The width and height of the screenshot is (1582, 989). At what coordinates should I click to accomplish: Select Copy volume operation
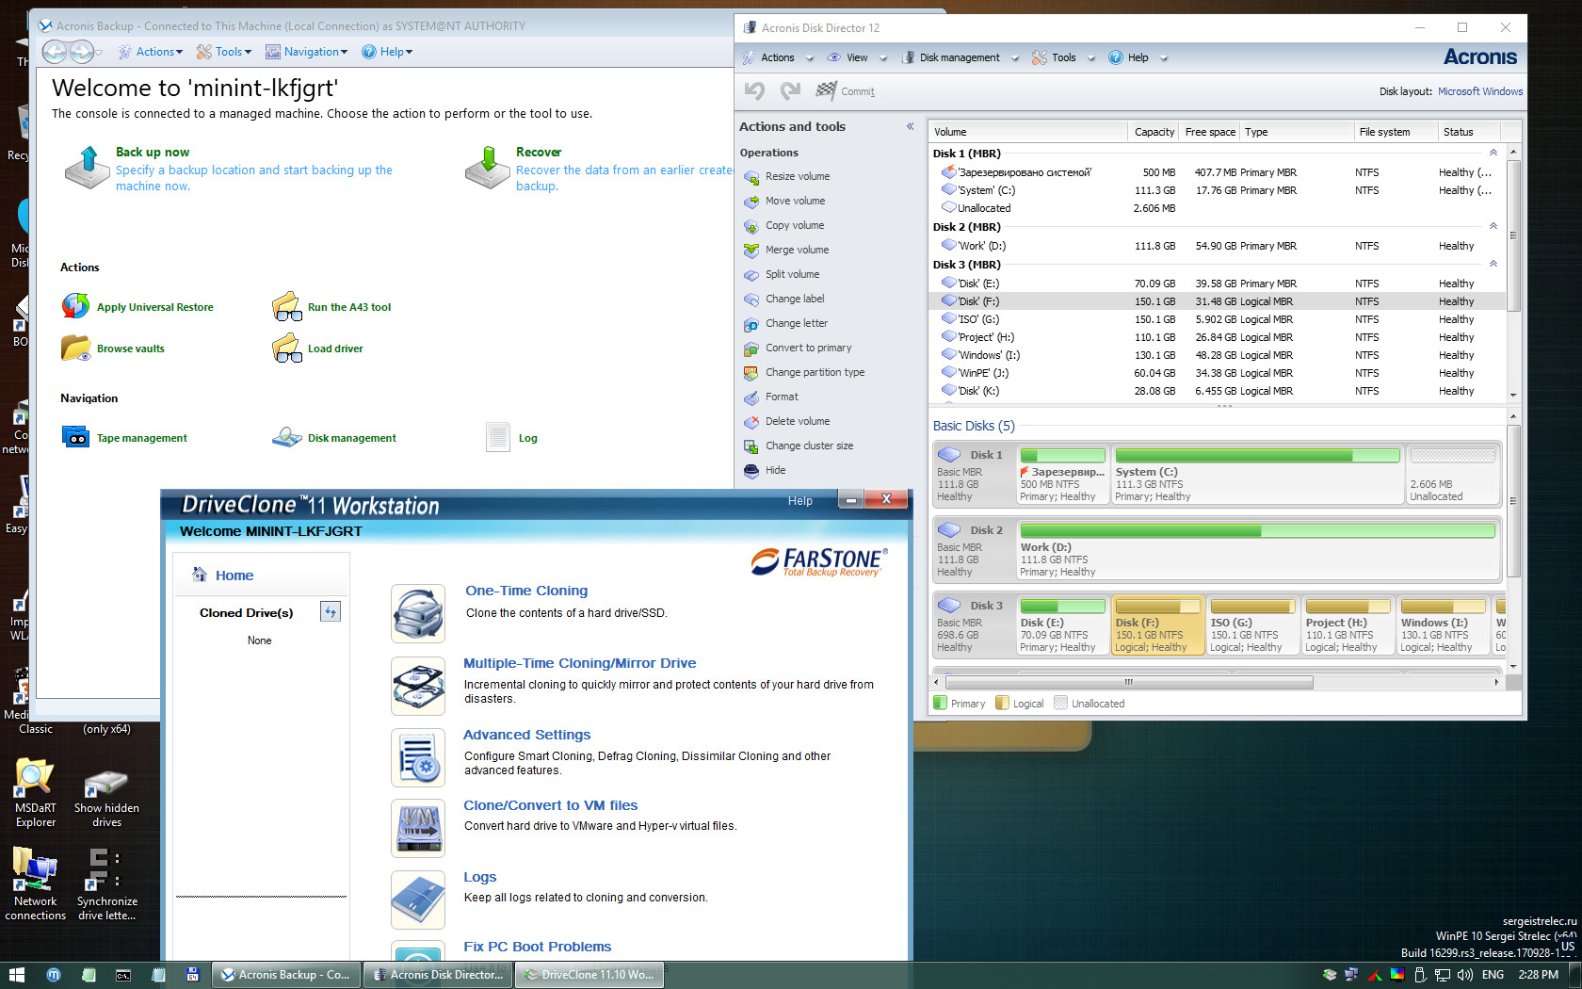pos(794,225)
